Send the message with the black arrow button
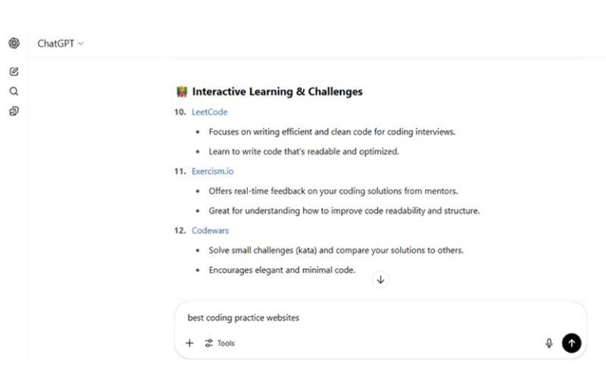This screenshot has height=392, width=606. pyautogui.click(x=571, y=343)
